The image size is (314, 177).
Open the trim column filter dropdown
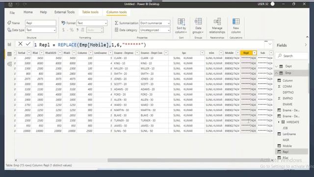221,53
